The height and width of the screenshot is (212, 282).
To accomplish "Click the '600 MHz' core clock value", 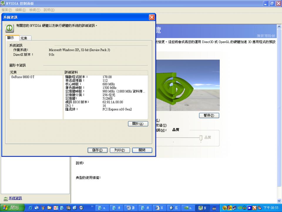I will [x=108, y=84].
